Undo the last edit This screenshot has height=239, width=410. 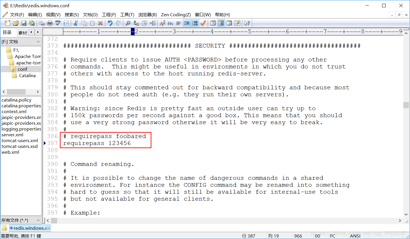tap(110, 23)
